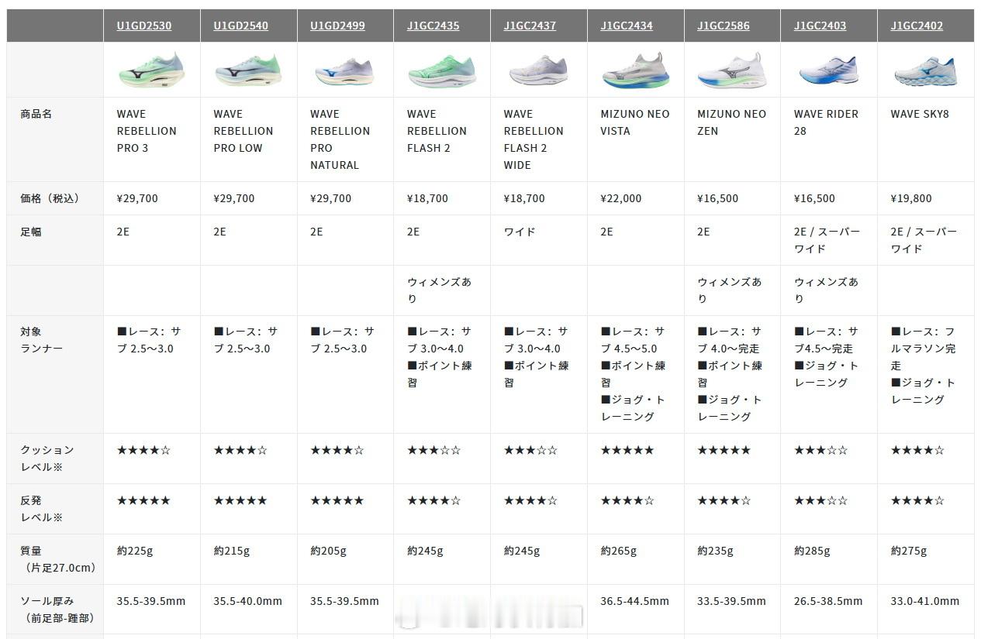Click the ワイド foot width cell
The height and width of the screenshot is (639, 981).
(539, 240)
